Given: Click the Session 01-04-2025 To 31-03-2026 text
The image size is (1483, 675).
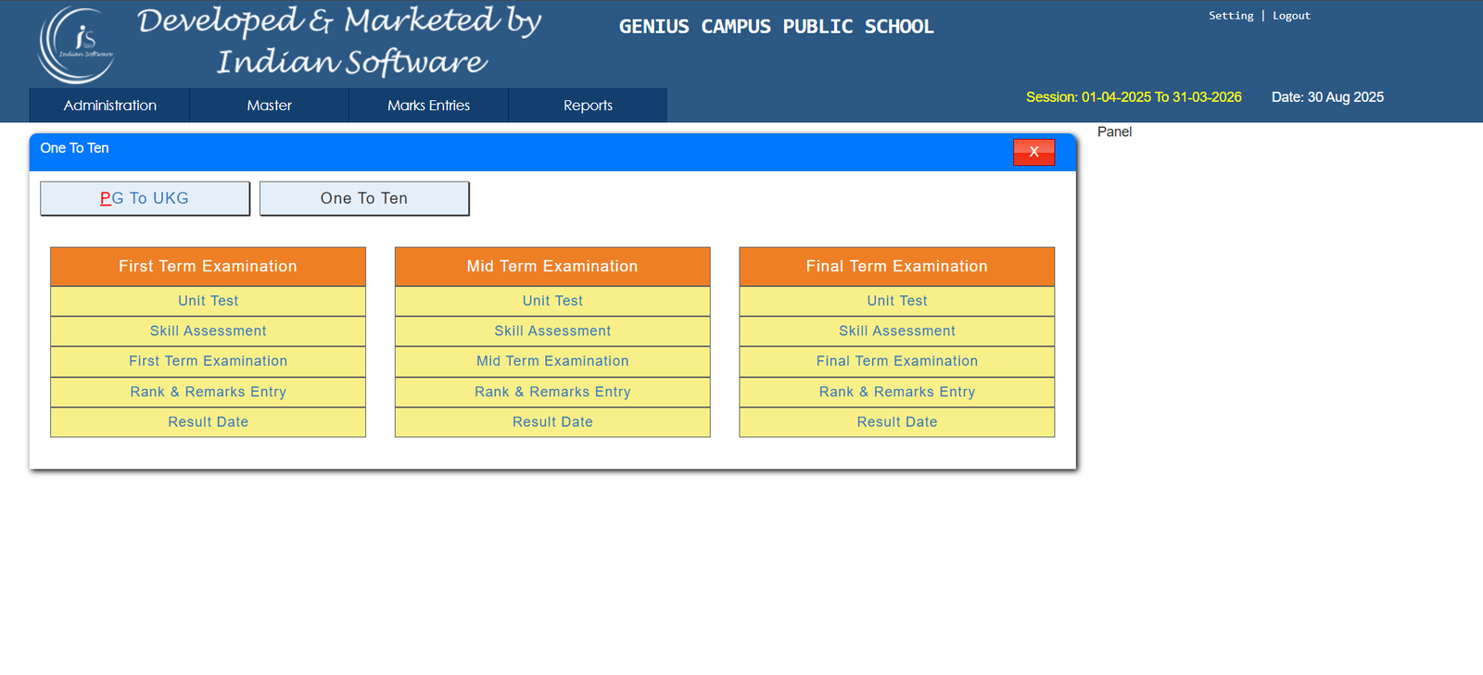Looking at the screenshot, I should click(1134, 97).
